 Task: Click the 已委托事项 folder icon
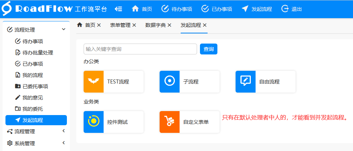point(17,86)
